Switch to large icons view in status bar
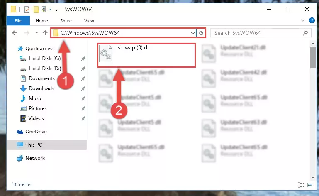 tap(310, 185)
